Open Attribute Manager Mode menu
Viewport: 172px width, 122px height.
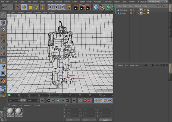coord(120,65)
